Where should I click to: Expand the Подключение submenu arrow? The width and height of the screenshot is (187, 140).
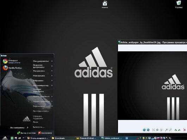point(52,106)
